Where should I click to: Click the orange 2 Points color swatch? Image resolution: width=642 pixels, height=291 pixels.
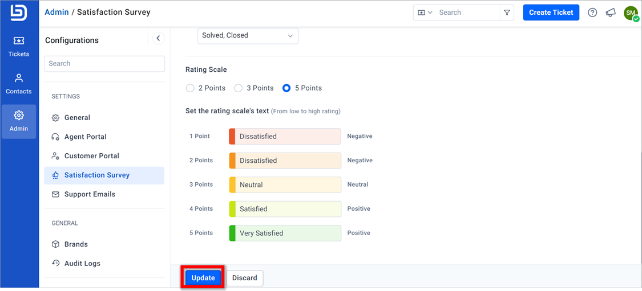coord(232,161)
